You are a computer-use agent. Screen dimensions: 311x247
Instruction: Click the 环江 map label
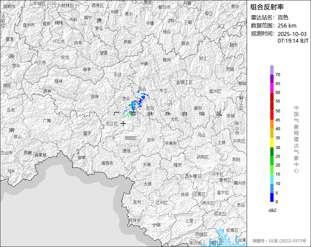click(x=203, y=59)
